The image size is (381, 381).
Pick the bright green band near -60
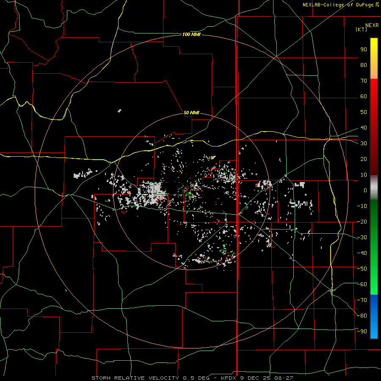point(374,287)
